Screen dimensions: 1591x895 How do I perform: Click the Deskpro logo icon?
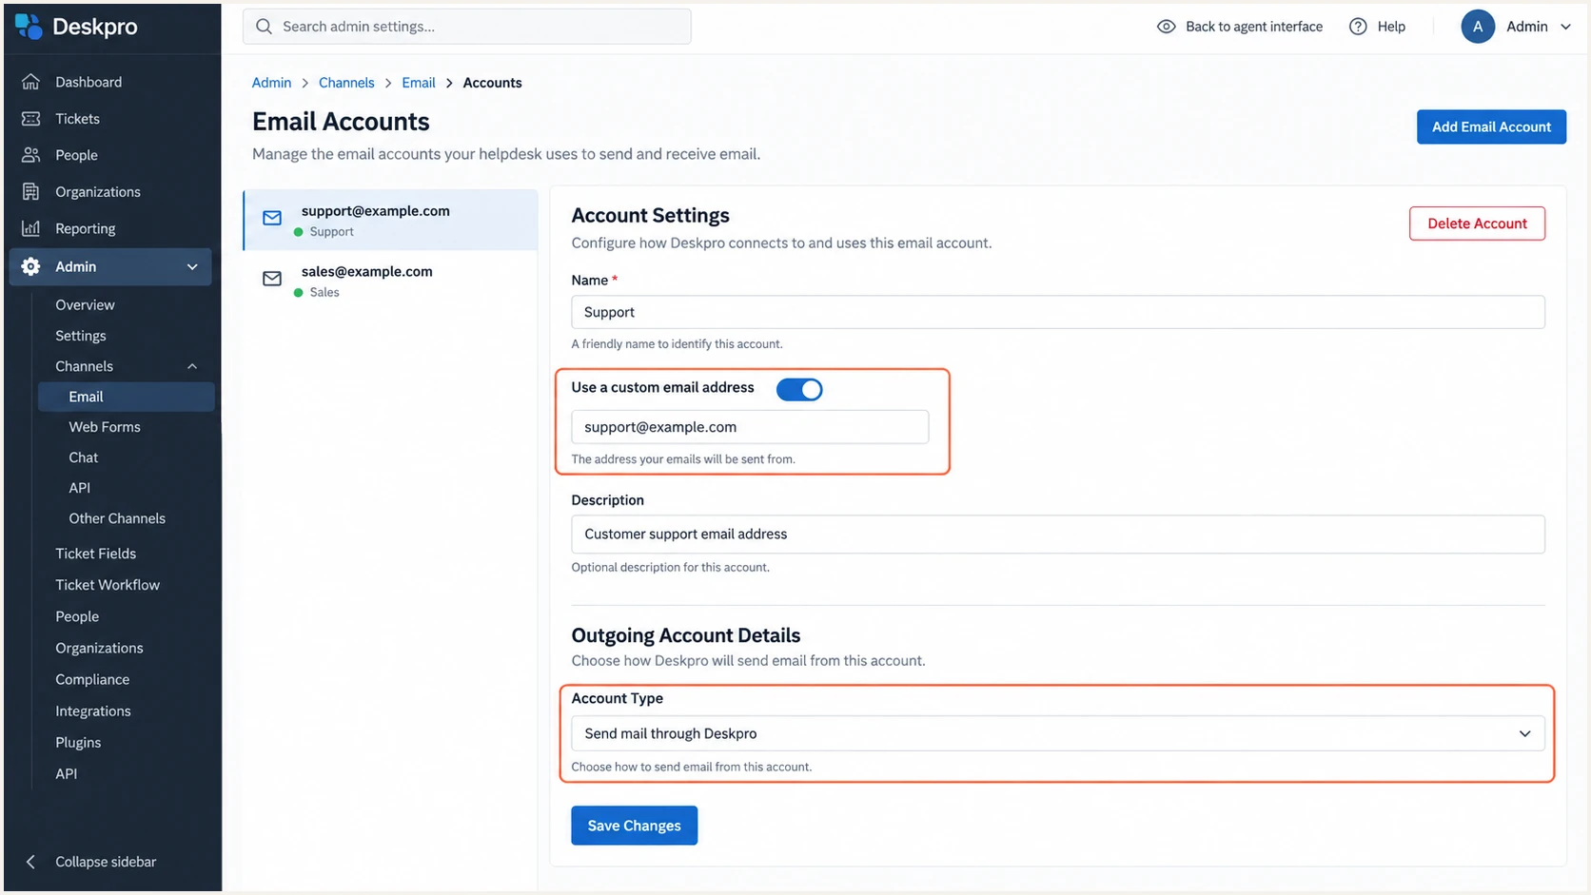click(29, 27)
